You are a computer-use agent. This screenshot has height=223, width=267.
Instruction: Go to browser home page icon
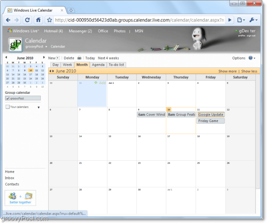click(x=38, y=20)
